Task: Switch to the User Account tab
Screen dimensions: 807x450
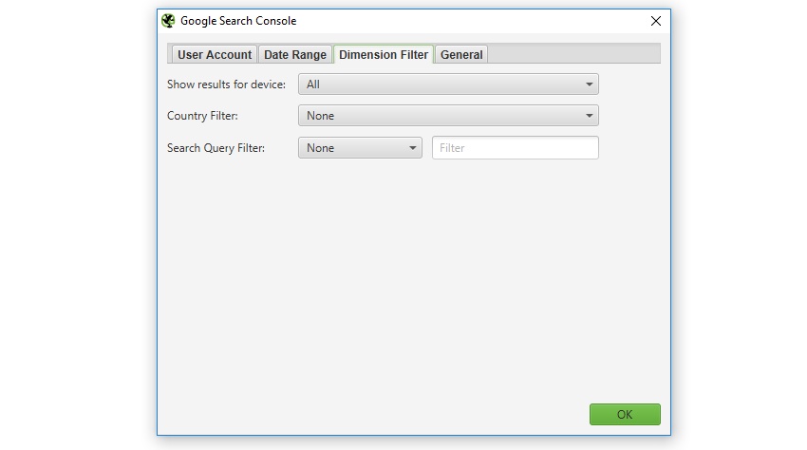Action: click(215, 54)
